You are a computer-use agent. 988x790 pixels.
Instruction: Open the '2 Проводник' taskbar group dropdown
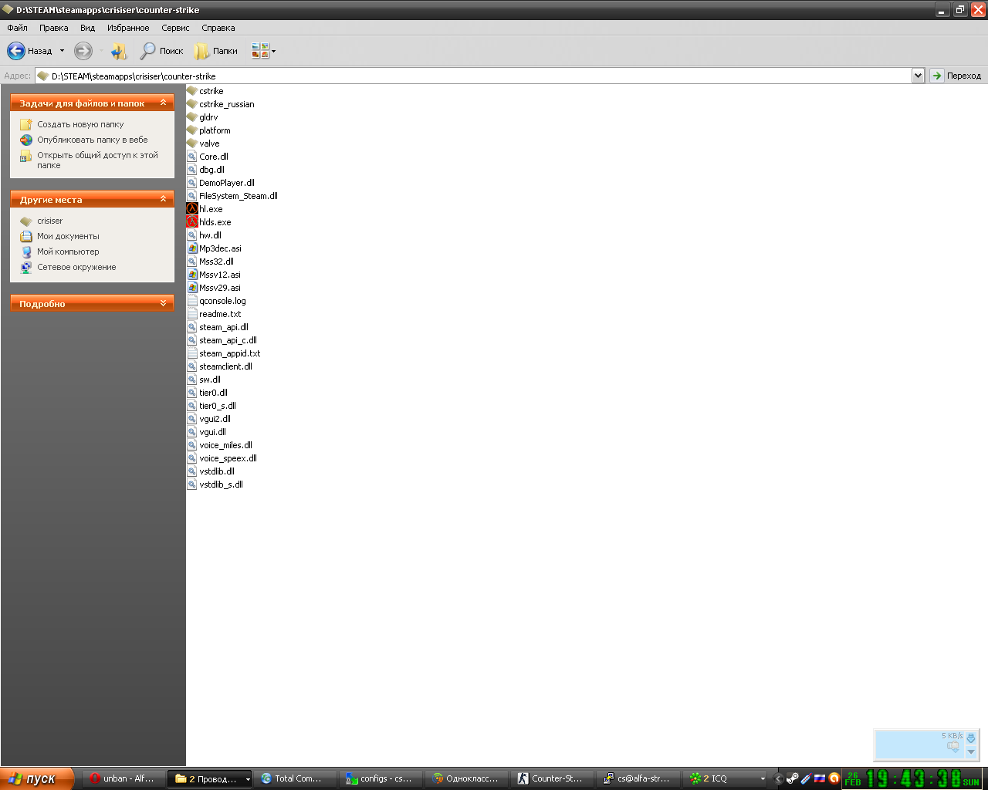pyautogui.click(x=248, y=779)
